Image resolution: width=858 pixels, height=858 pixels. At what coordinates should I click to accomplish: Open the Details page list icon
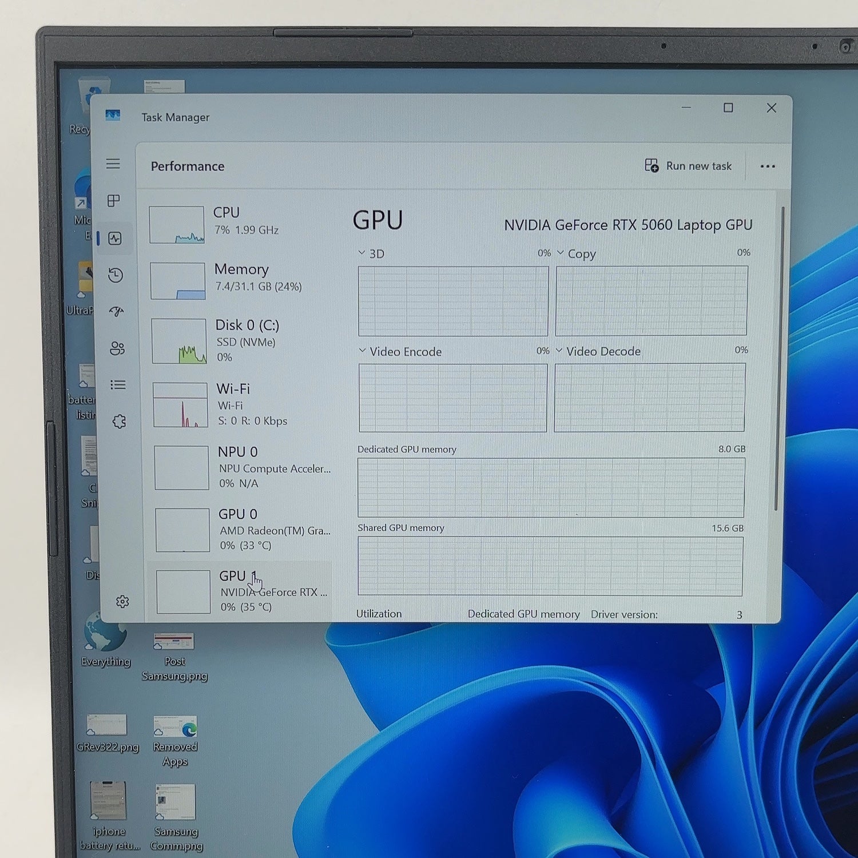118,385
